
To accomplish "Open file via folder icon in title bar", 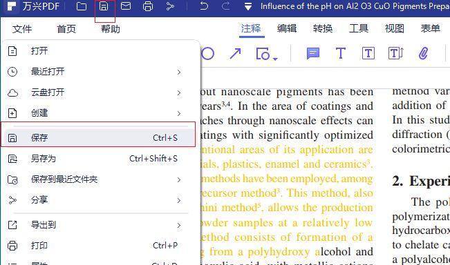I will (x=82, y=6).
